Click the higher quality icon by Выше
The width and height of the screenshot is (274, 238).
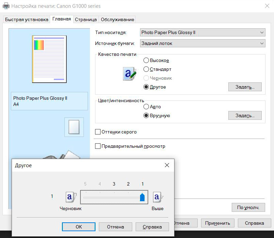click(x=158, y=197)
